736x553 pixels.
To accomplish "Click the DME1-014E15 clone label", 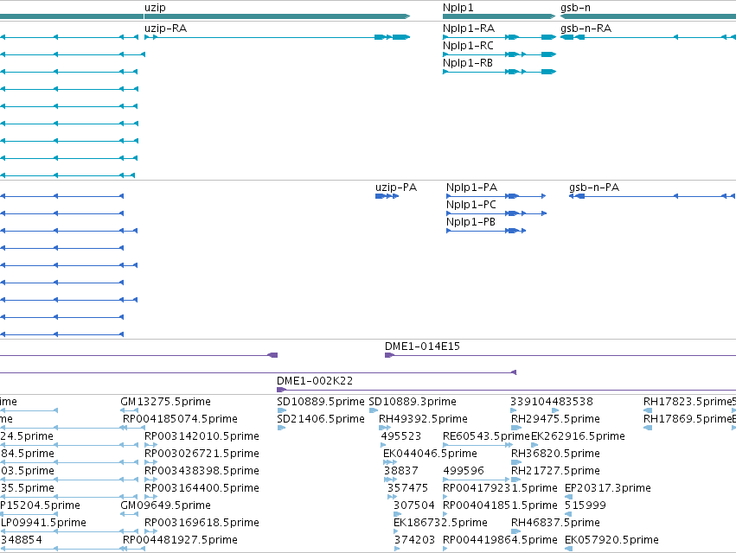I will click(422, 346).
